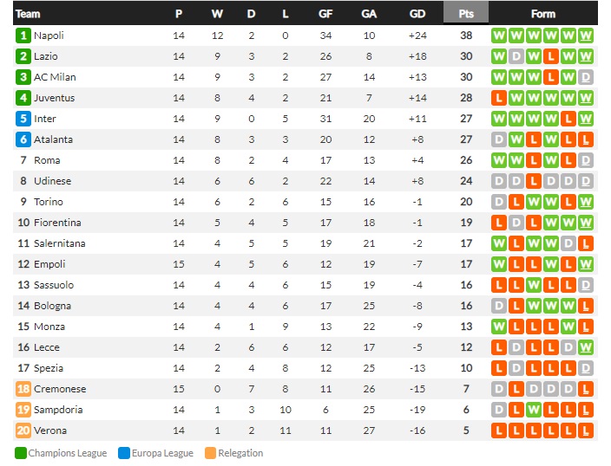Open the Atalanta team link
The height and width of the screenshot is (466, 611).
point(54,139)
